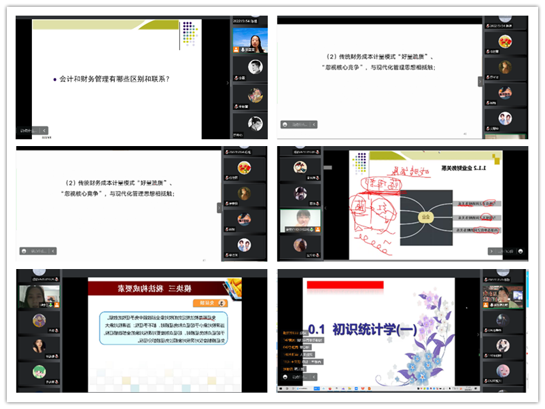Click muted mic under purple-hat avatar
The width and height of the screenshot is (545, 409).
56,330
